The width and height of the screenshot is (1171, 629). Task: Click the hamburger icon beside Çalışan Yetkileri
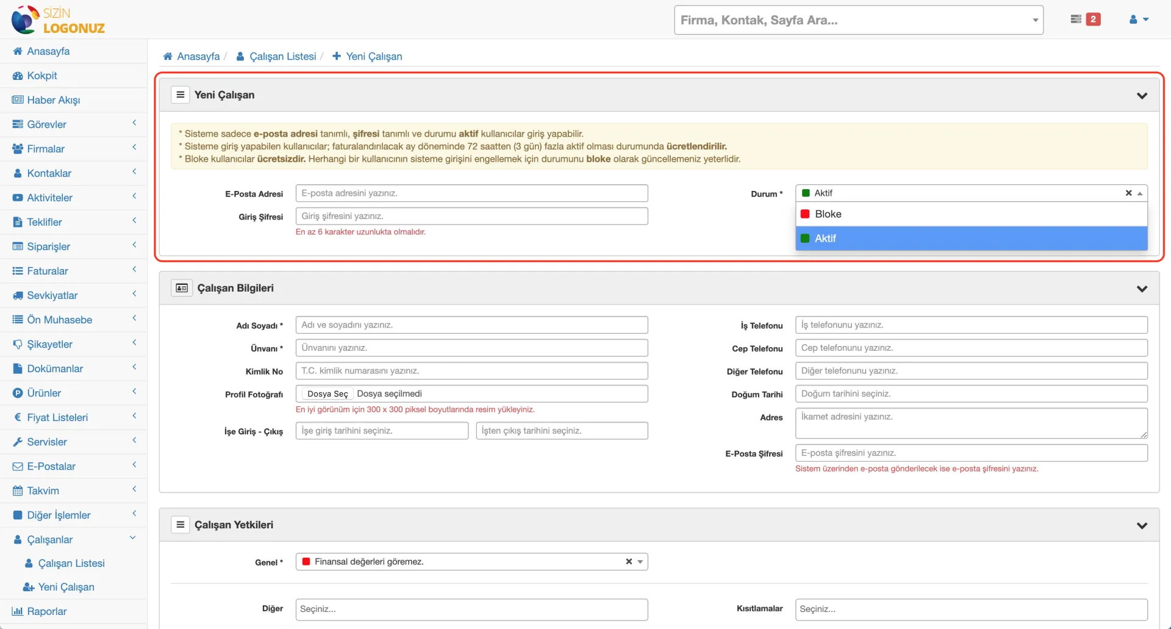(x=180, y=525)
